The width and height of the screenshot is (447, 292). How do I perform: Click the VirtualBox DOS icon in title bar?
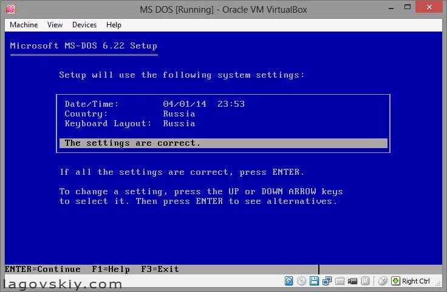pyautogui.click(x=11, y=9)
